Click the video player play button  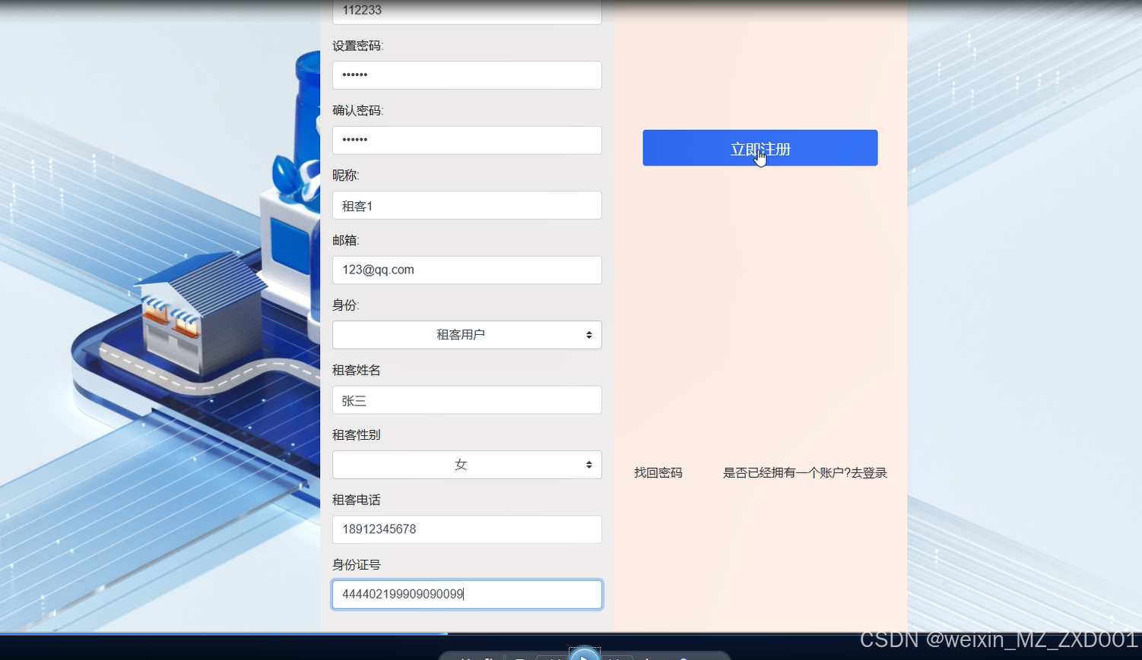tap(585, 655)
